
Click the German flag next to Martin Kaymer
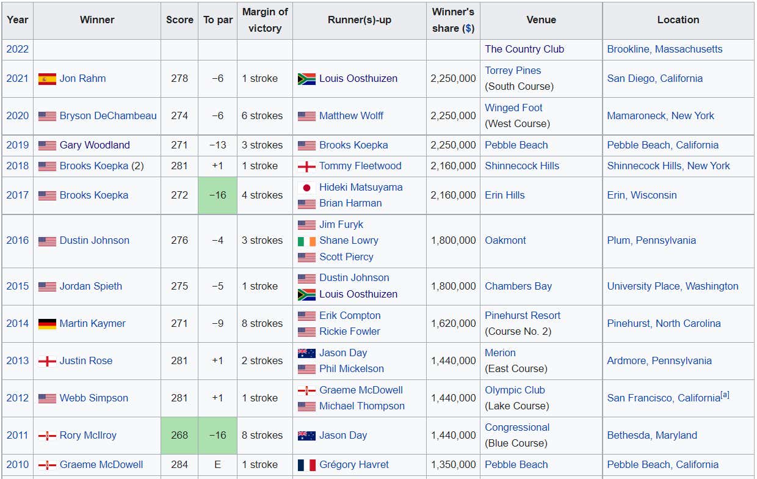pos(47,324)
